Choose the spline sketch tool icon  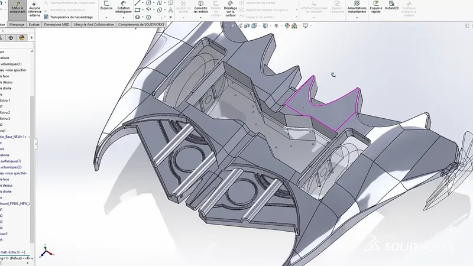click(159, 3)
